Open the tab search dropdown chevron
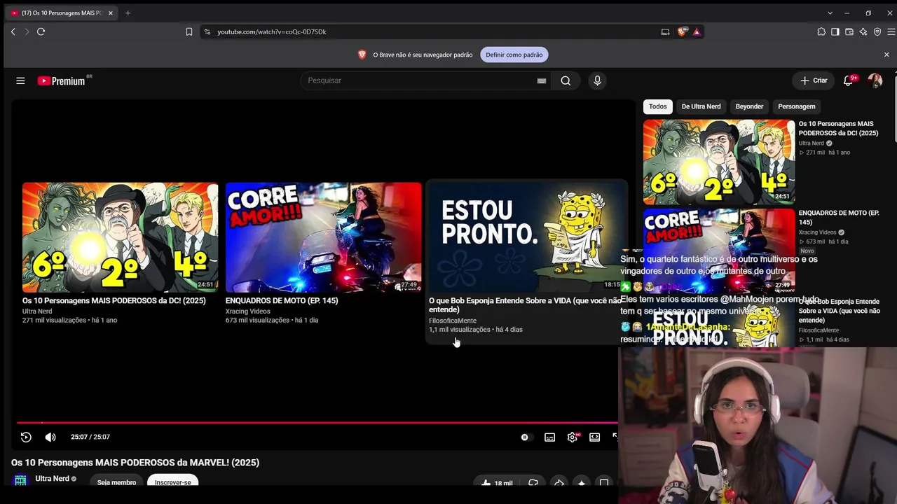897x504 pixels. 830,13
